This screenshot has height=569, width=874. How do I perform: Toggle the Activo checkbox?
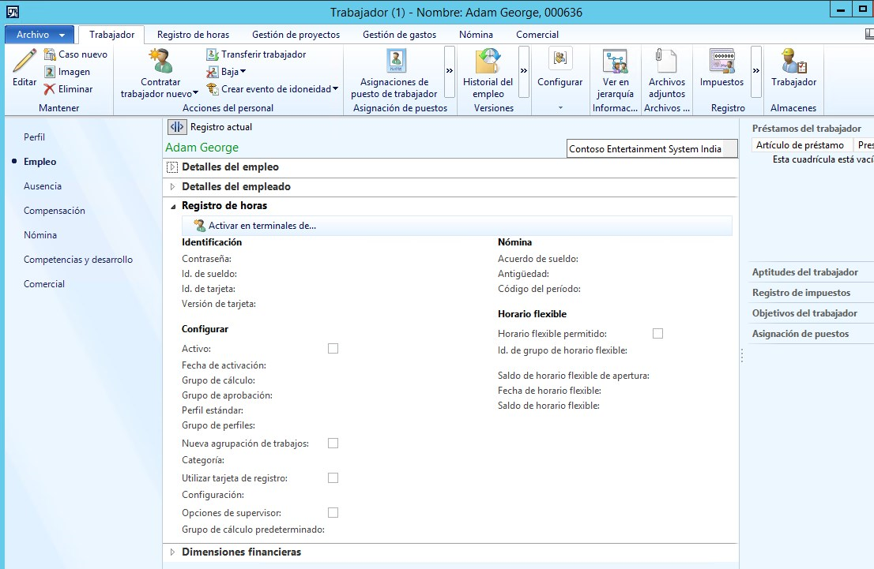pyautogui.click(x=333, y=349)
